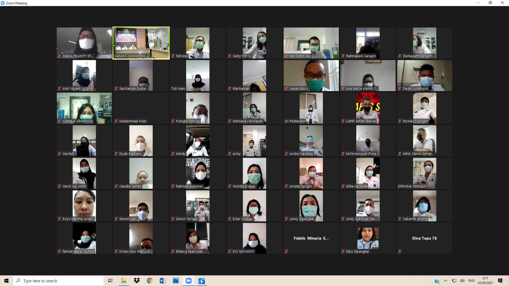Image resolution: width=509 pixels, height=286 pixels.
Task: Click the Tuti Iriani name label
Action: coord(178,89)
